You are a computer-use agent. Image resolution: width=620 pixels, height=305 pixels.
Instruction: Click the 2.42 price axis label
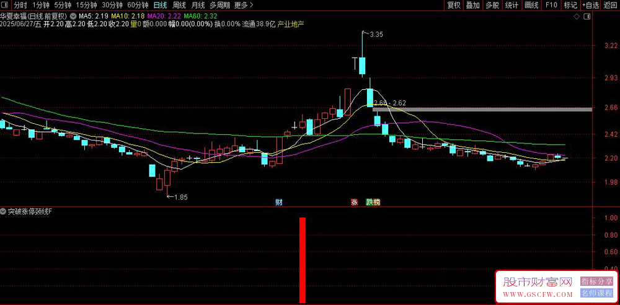[x=611, y=134]
